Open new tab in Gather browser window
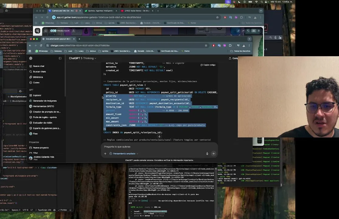Screen dimensions: 339x219 pyautogui.click(x=158, y=11)
